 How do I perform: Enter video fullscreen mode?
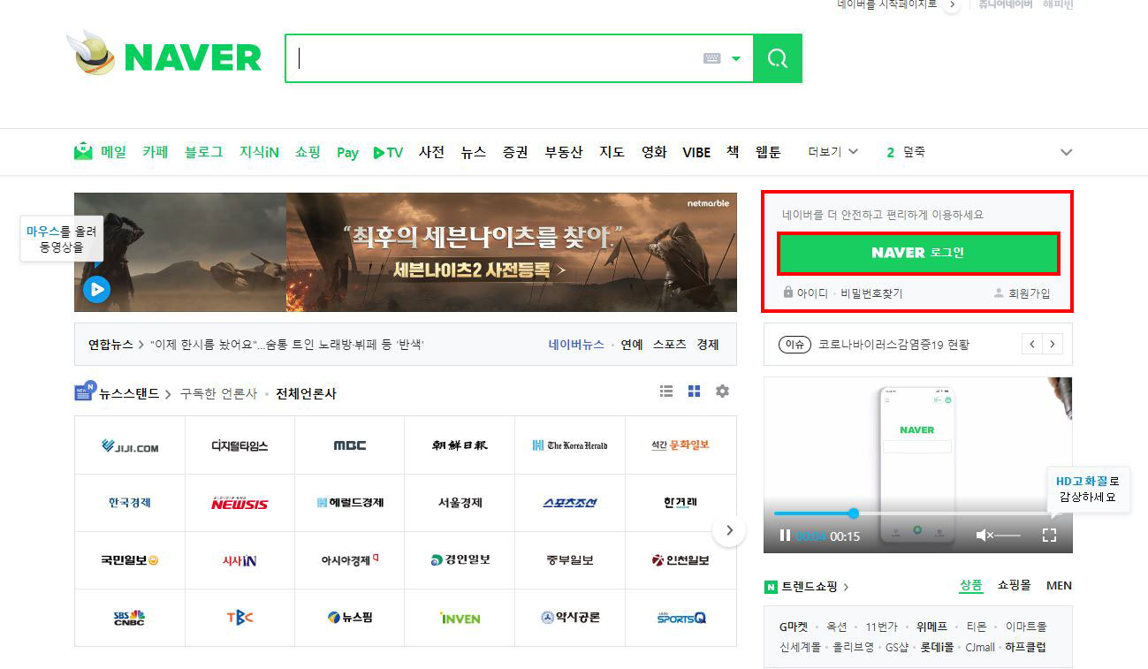click(1049, 536)
